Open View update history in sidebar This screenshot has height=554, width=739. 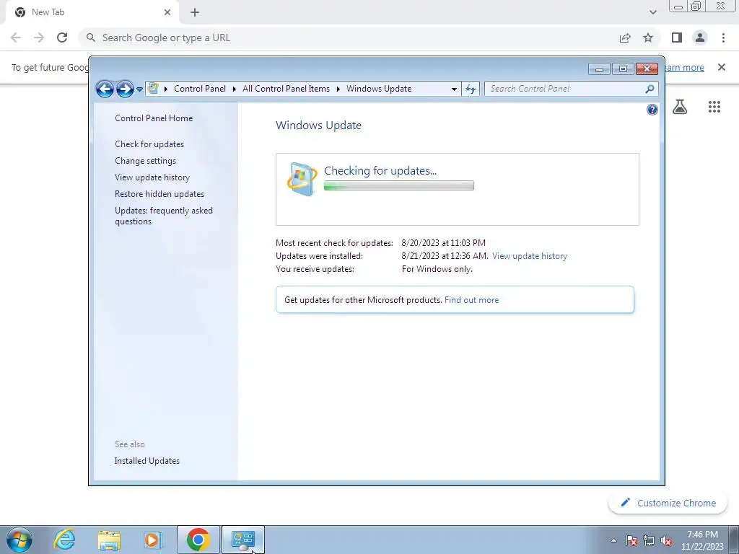coord(152,177)
